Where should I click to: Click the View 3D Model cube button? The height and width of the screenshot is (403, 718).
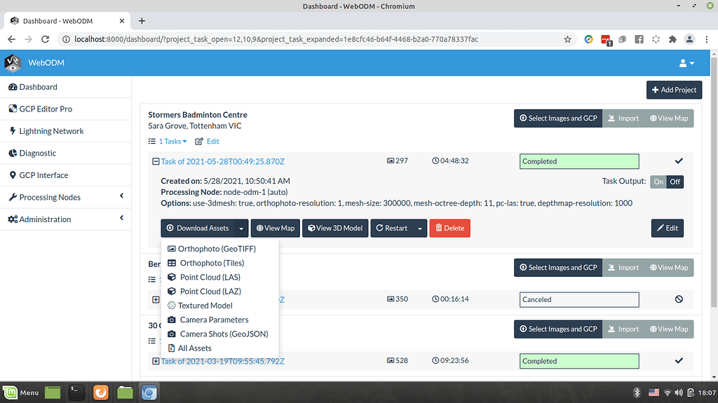click(x=334, y=228)
